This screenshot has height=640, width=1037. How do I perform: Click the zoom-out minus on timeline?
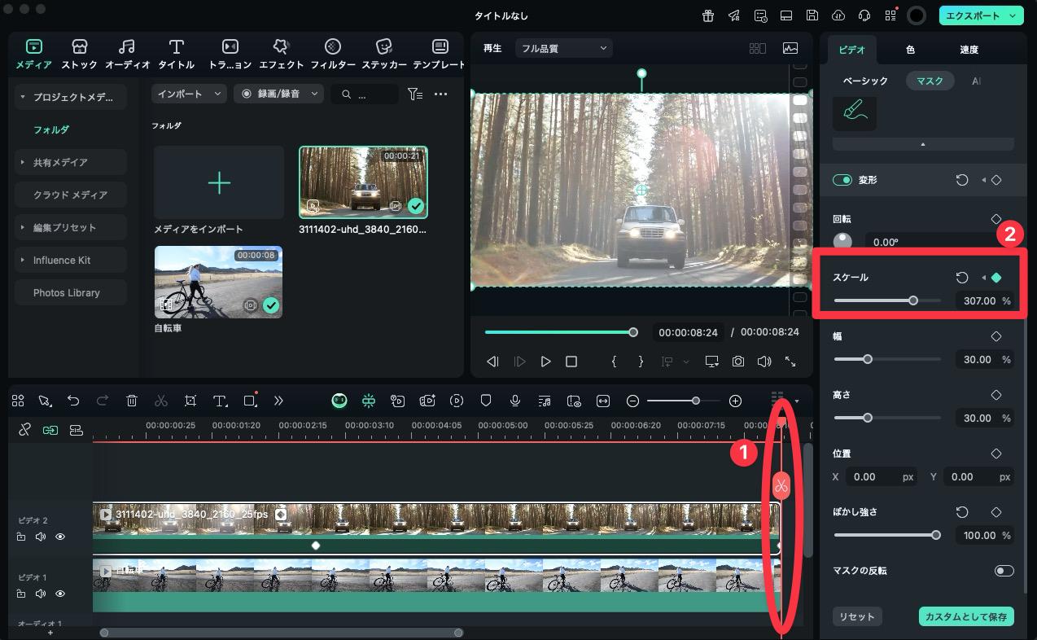coord(632,401)
